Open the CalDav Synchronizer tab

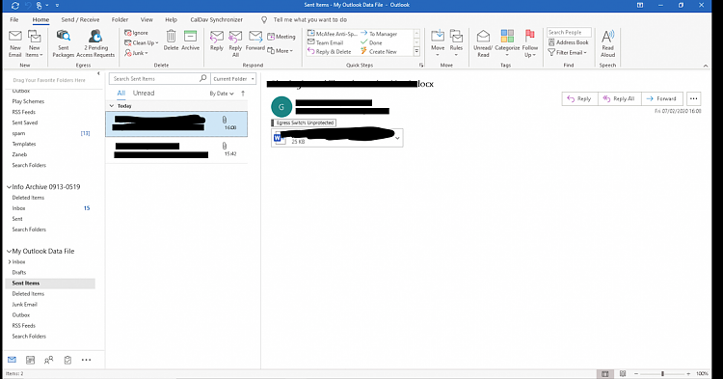pyautogui.click(x=216, y=20)
